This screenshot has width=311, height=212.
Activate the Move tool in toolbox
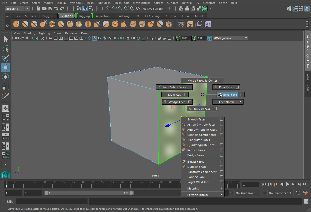(x=6, y=68)
